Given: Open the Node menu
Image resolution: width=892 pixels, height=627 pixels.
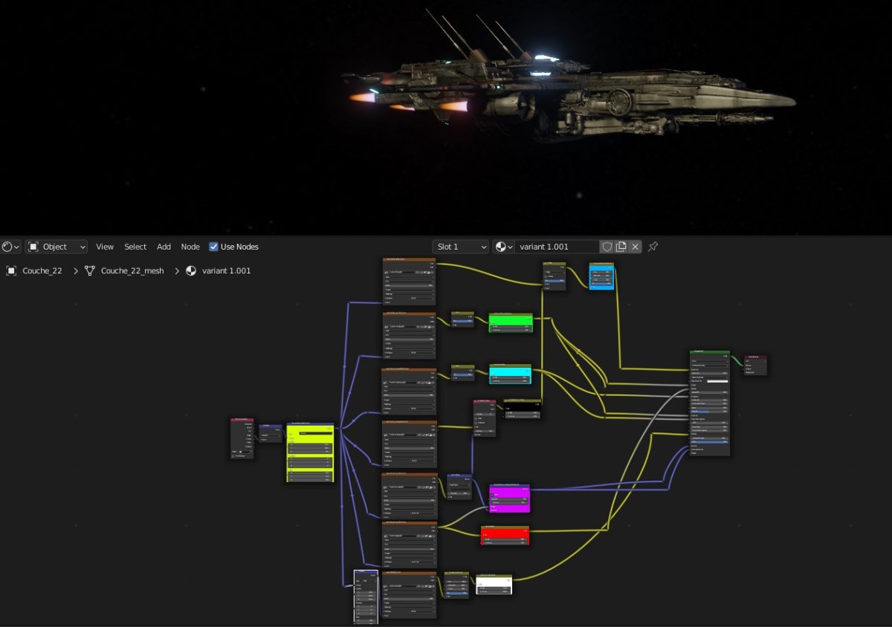Looking at the screenshot, I should [190, 247].
